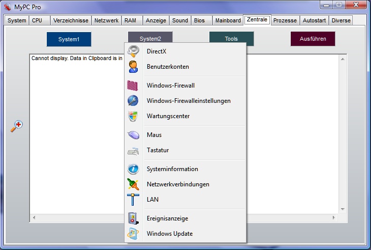Open the Tastatur menu entry
This screenshot has height=250, width=371.
click(185, 150)
